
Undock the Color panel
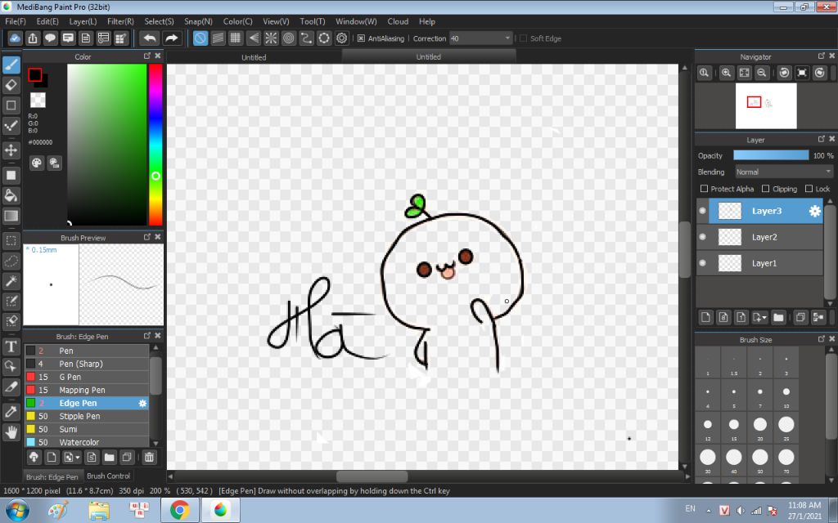147,56
